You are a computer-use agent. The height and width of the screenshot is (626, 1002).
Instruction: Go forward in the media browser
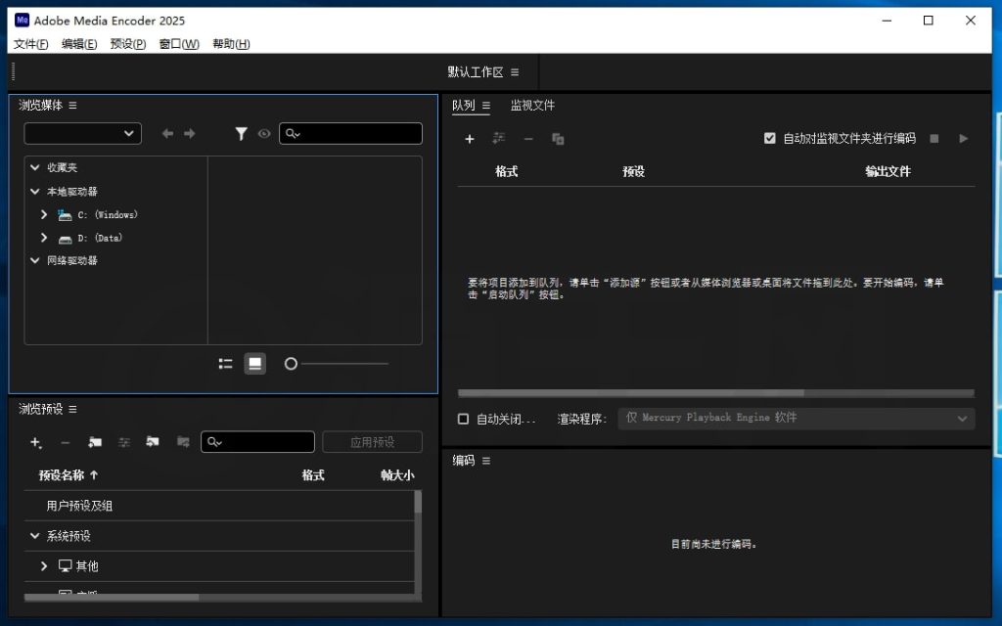tap(189, 133)
